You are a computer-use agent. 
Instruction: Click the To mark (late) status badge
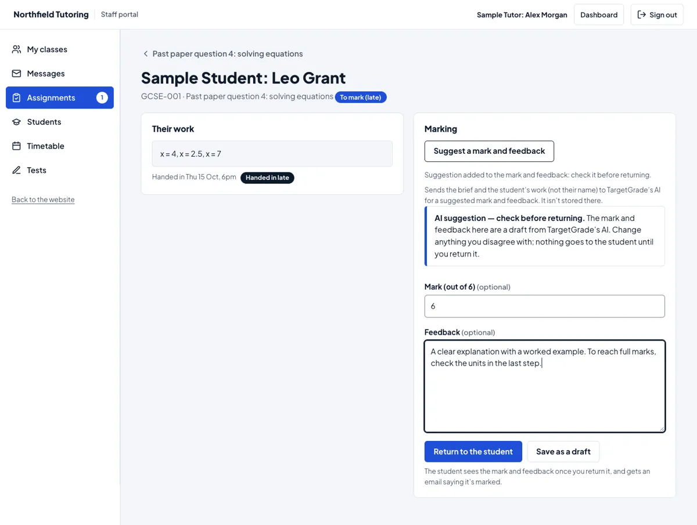pos(361,97)
